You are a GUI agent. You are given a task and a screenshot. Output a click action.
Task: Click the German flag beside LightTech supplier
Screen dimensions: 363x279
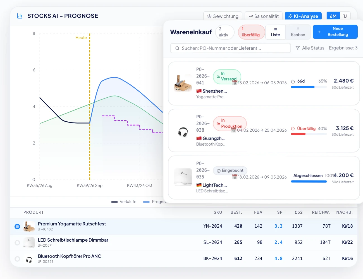(x=199, y=185)
